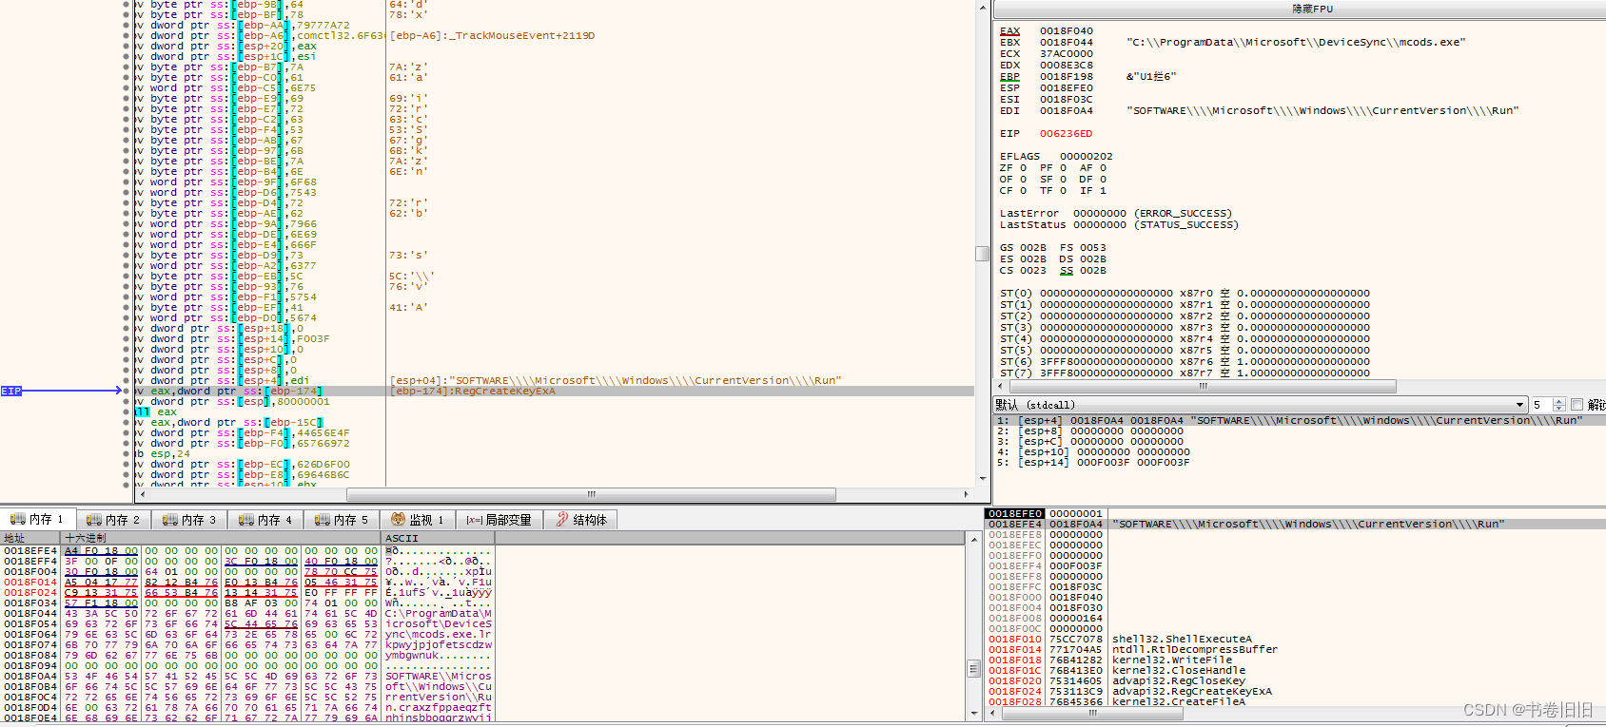This screenshot has height=727, width=1606.
Task: Select the [ebp-A6] _TrackMouseEvent+2119D comment
Action: [492, 36]
